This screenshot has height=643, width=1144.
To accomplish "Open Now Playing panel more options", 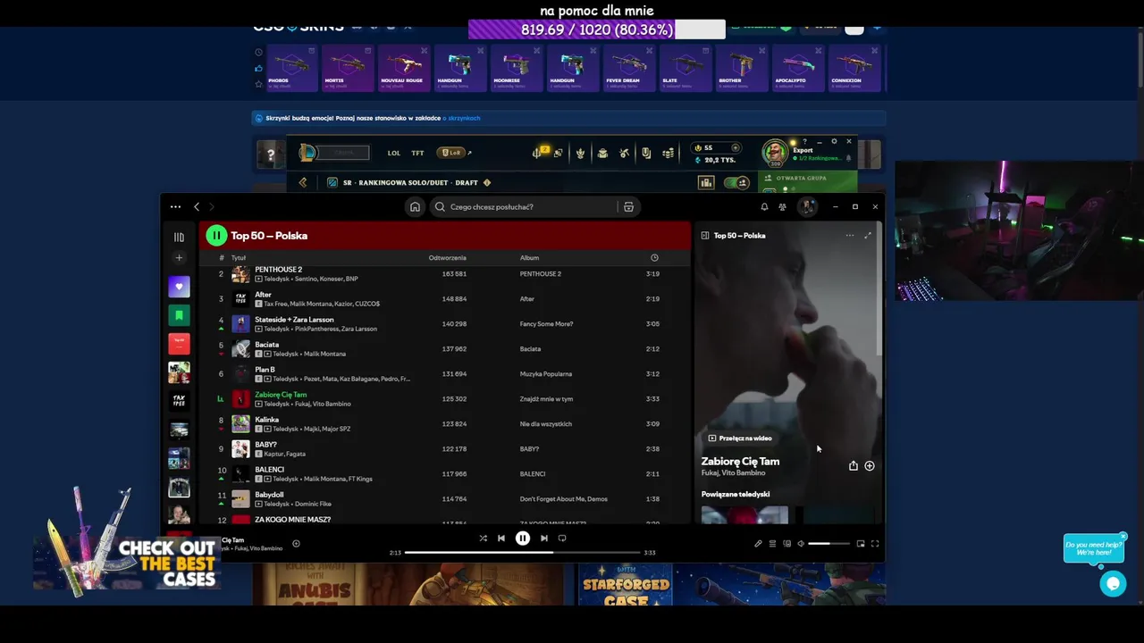I will (x=850, y=236).
